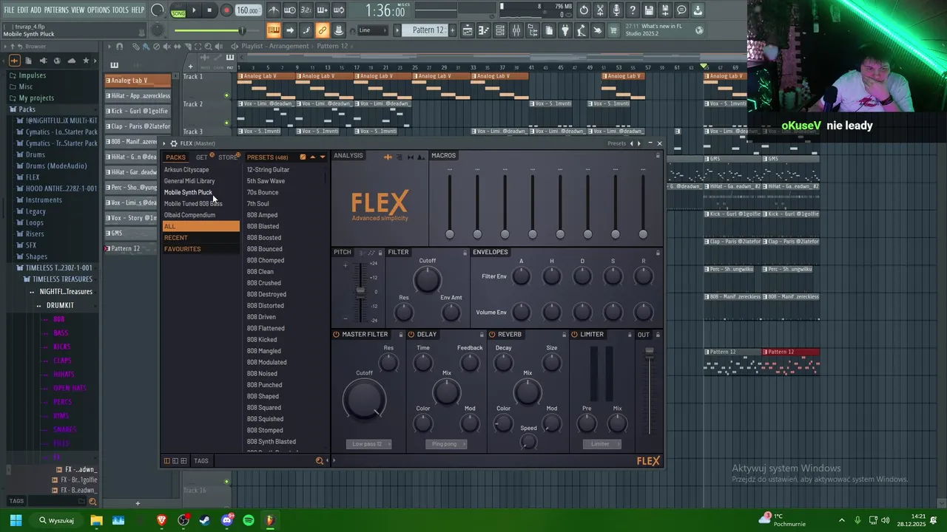This screenshot has width=947, height=532.
Task: Select the 808 Synth Blasted preset
Action: point(272,442)
